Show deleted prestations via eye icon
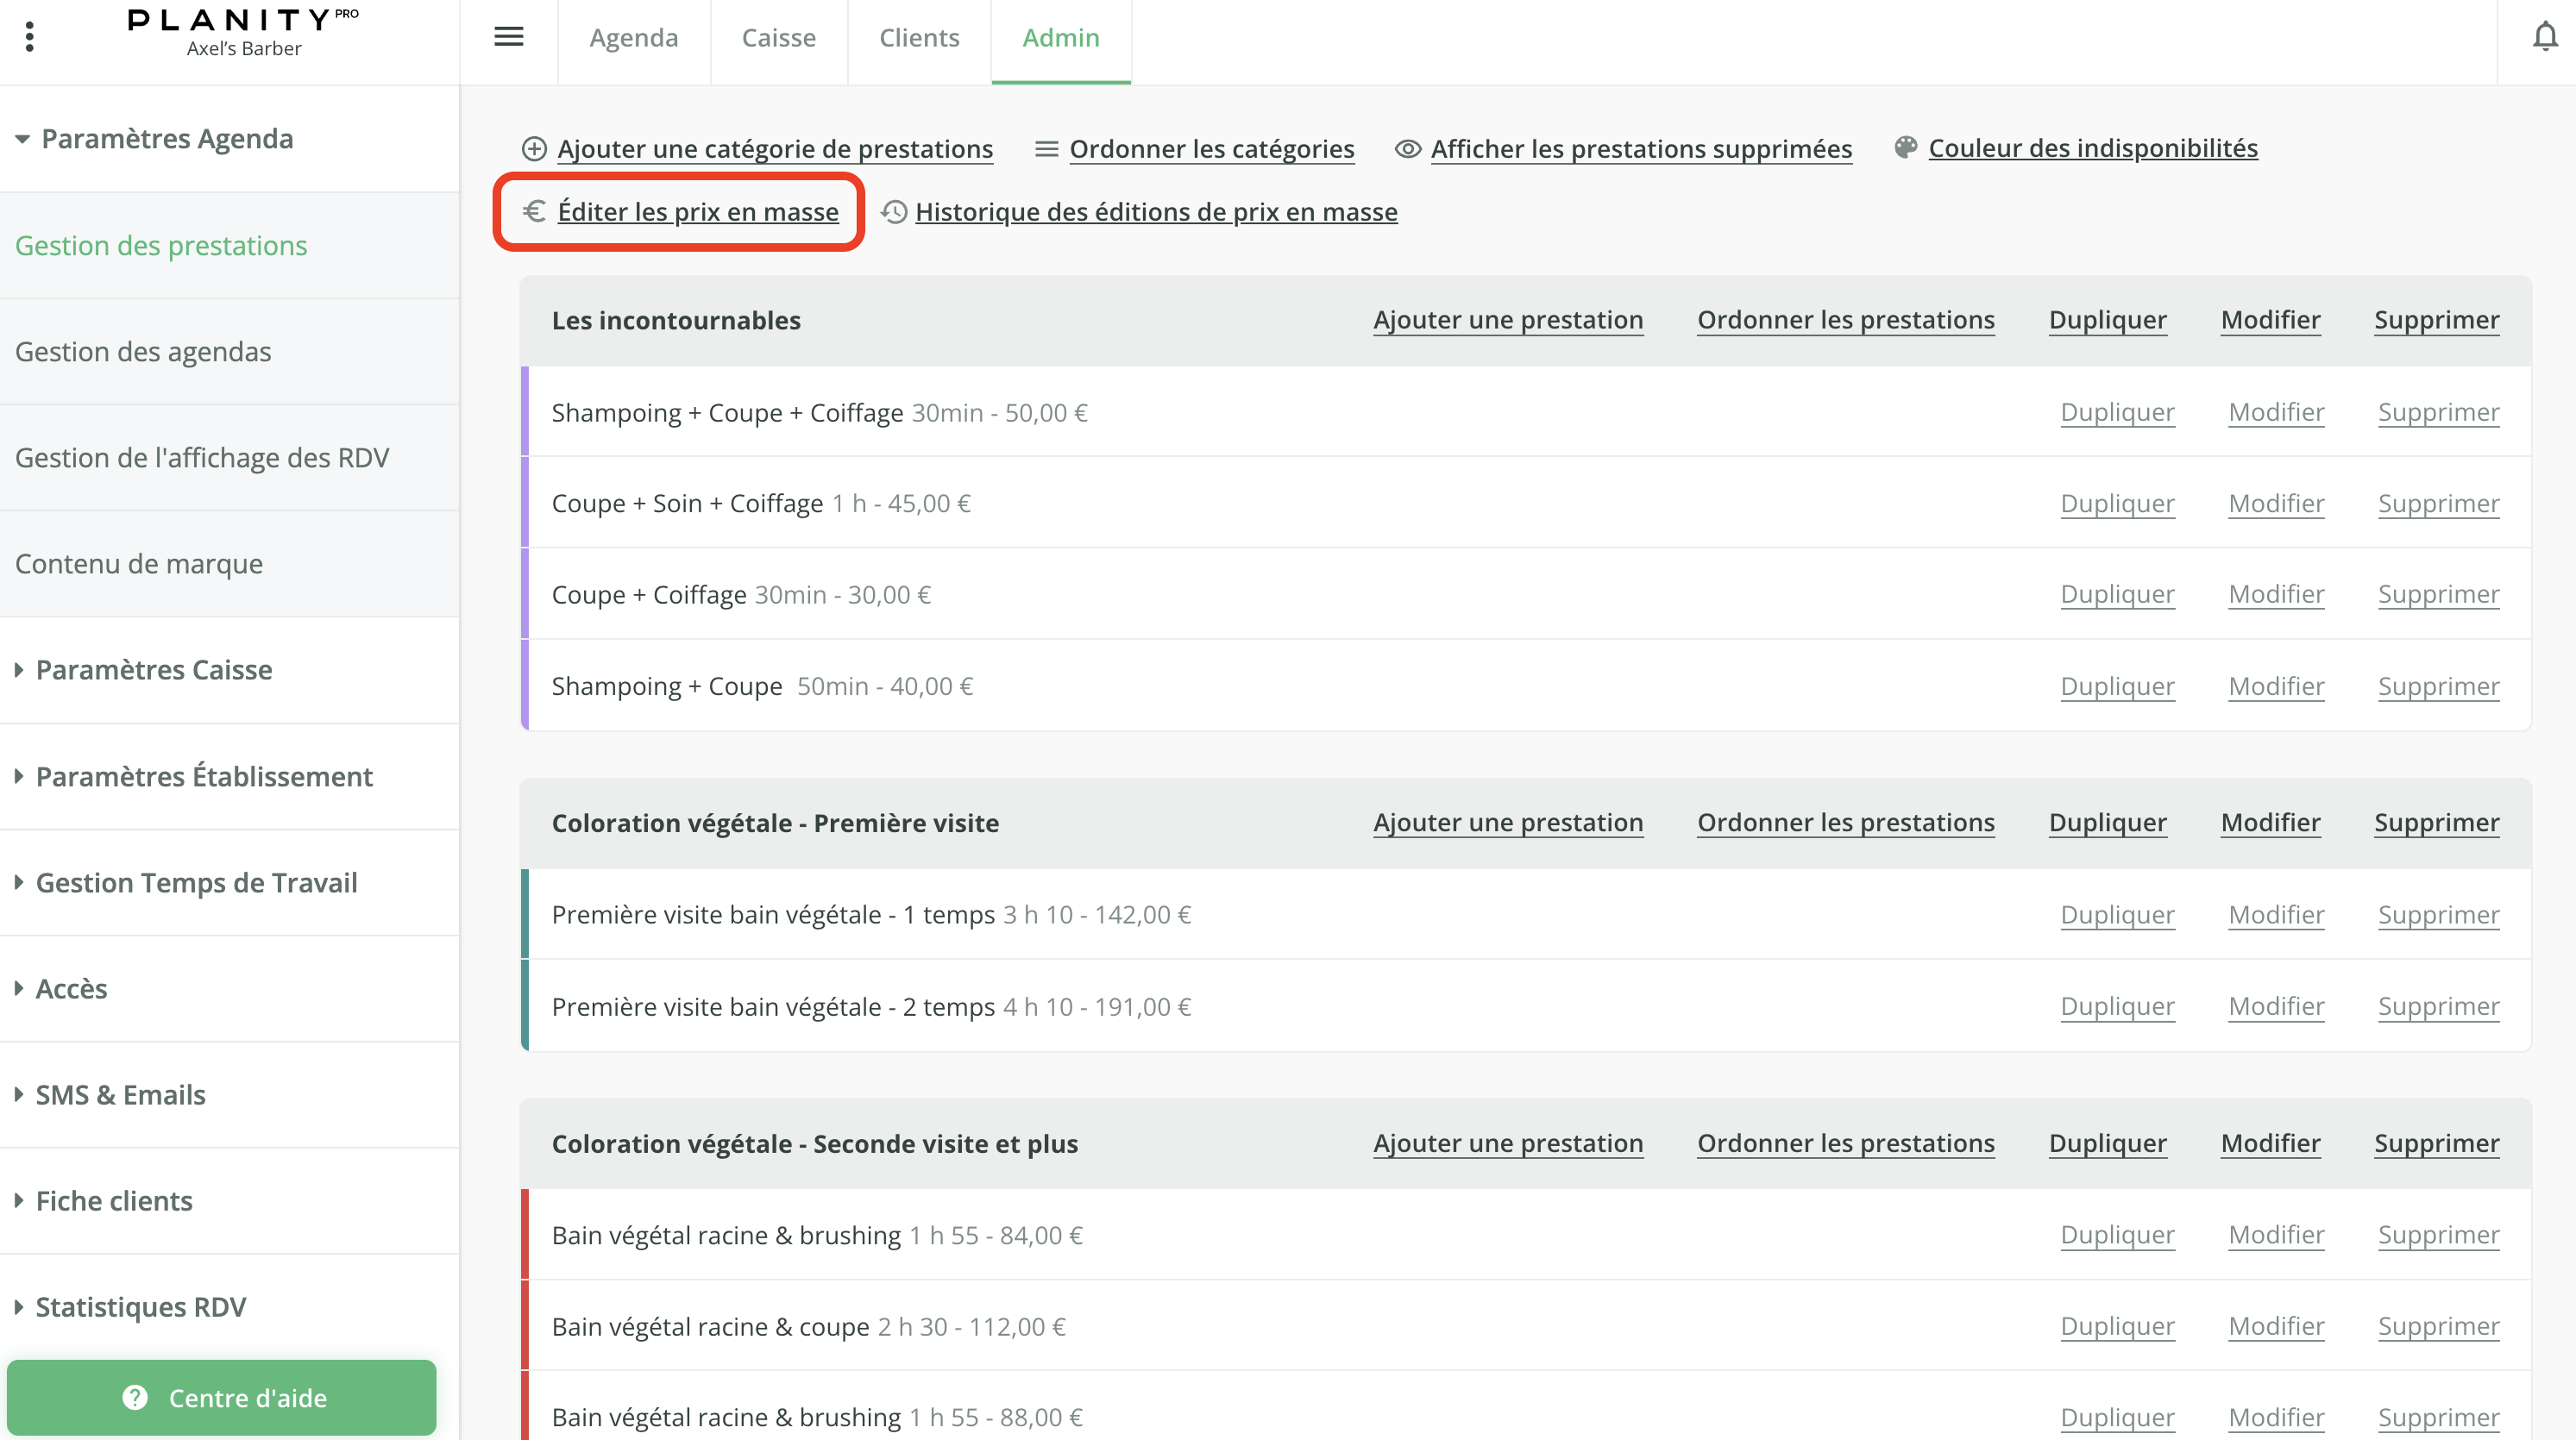2576x1440 pixels. (1408, 149)
